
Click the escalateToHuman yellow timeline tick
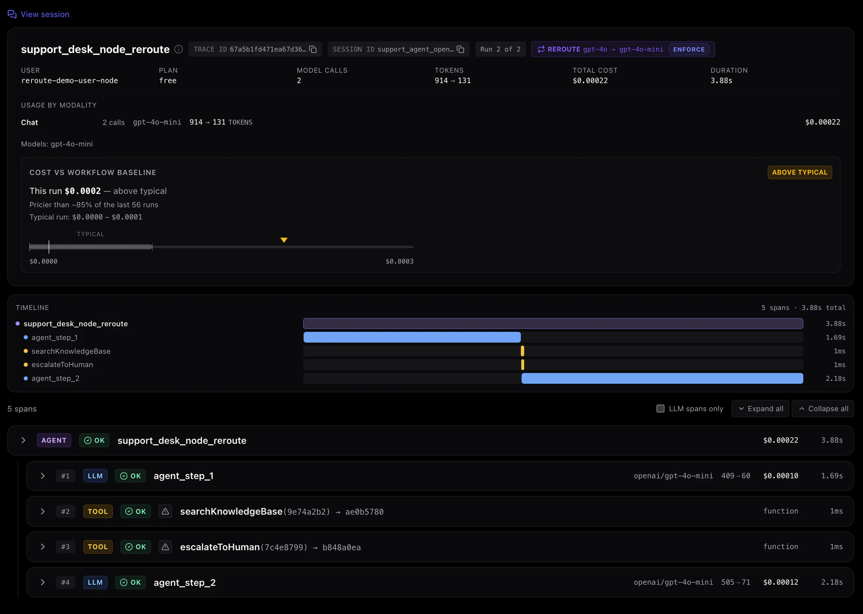tap(523, 365)
